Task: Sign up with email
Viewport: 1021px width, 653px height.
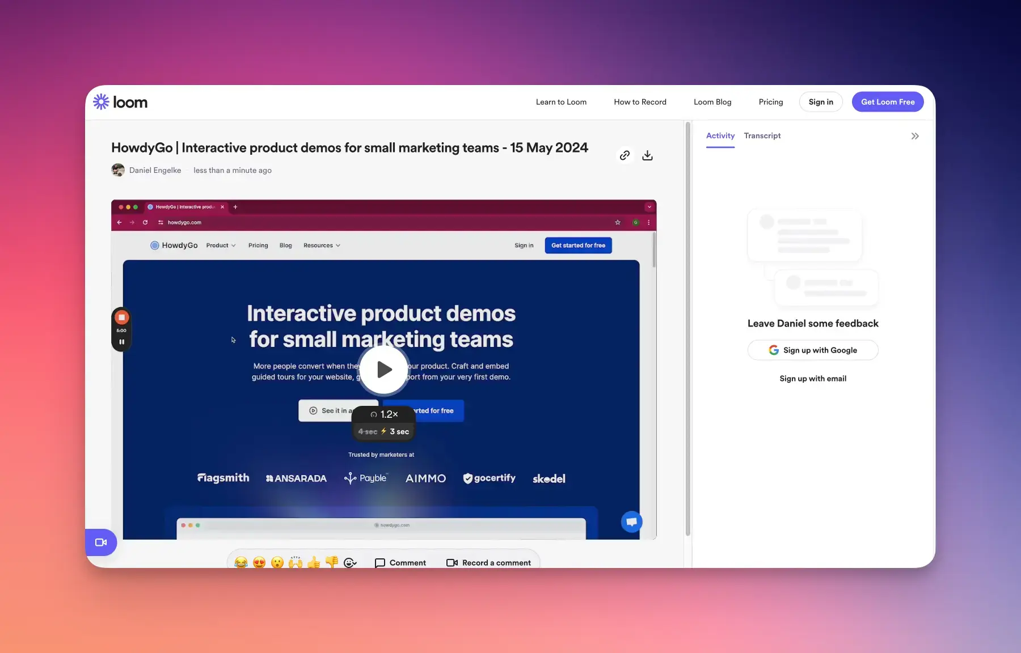Action: (813, 379)
